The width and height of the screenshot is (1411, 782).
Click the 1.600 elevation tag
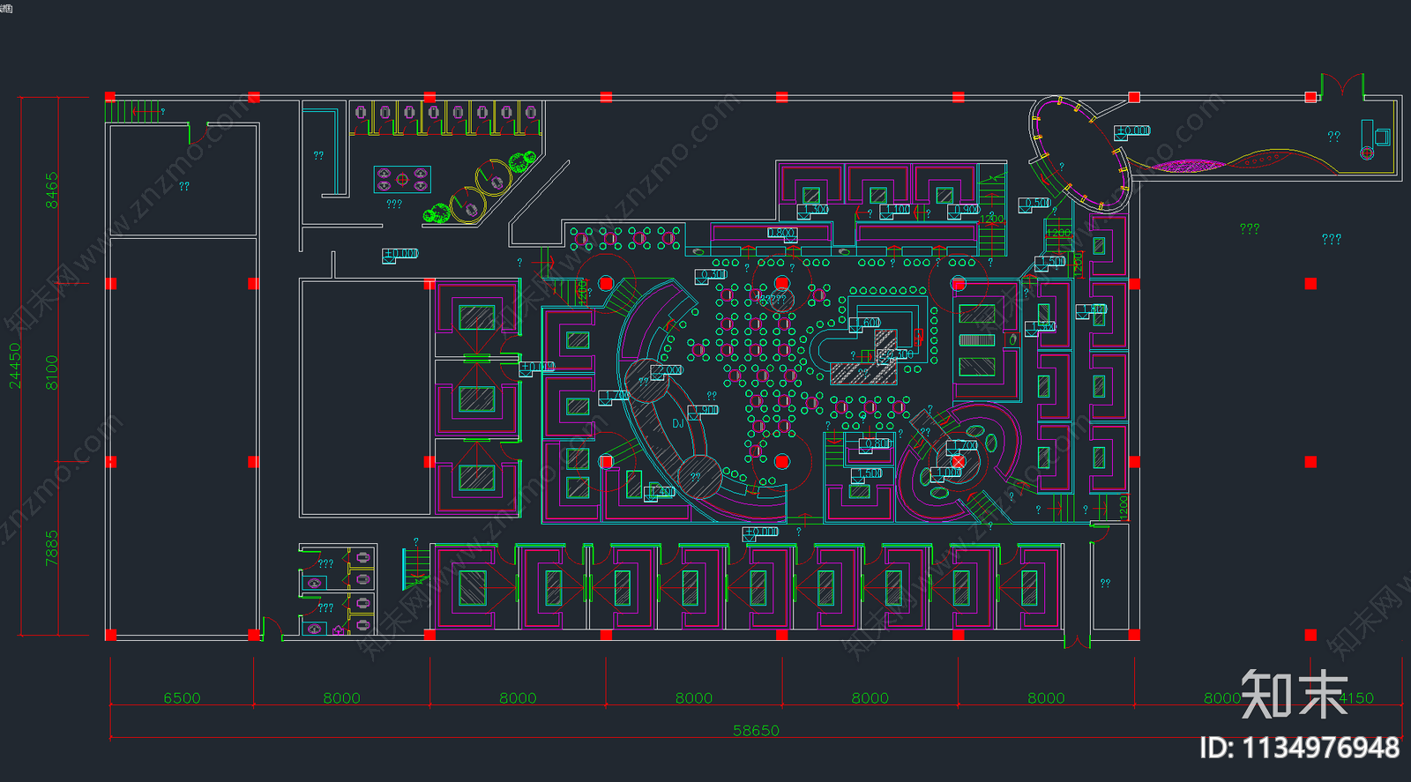click(864, 324)
